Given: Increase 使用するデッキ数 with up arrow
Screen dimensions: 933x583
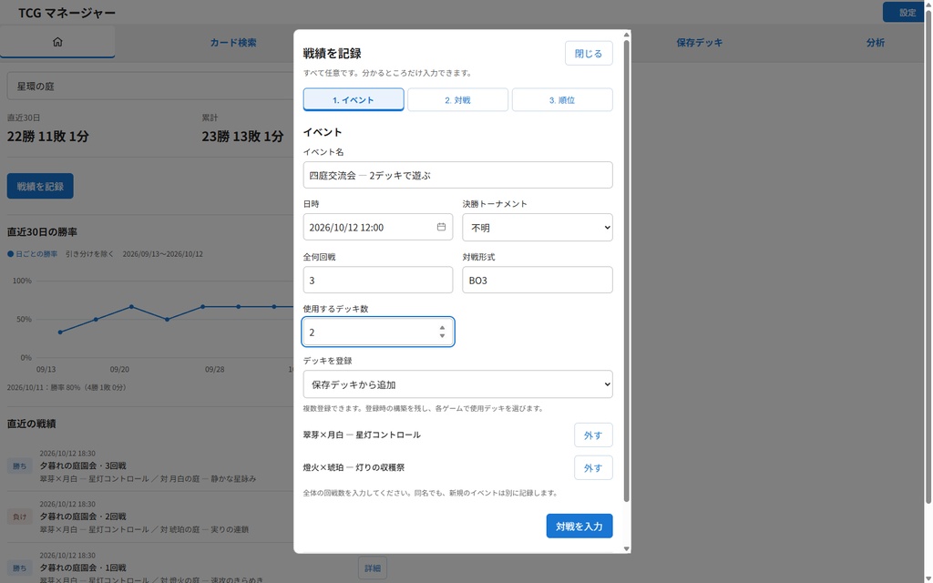Looking at the screenshot, I should pos(442,328).
